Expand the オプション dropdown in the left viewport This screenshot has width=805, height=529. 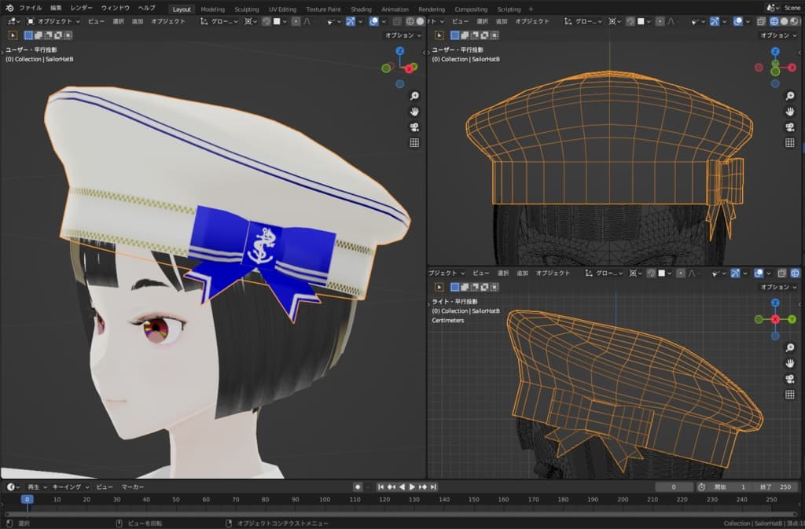tap(402, 35)
